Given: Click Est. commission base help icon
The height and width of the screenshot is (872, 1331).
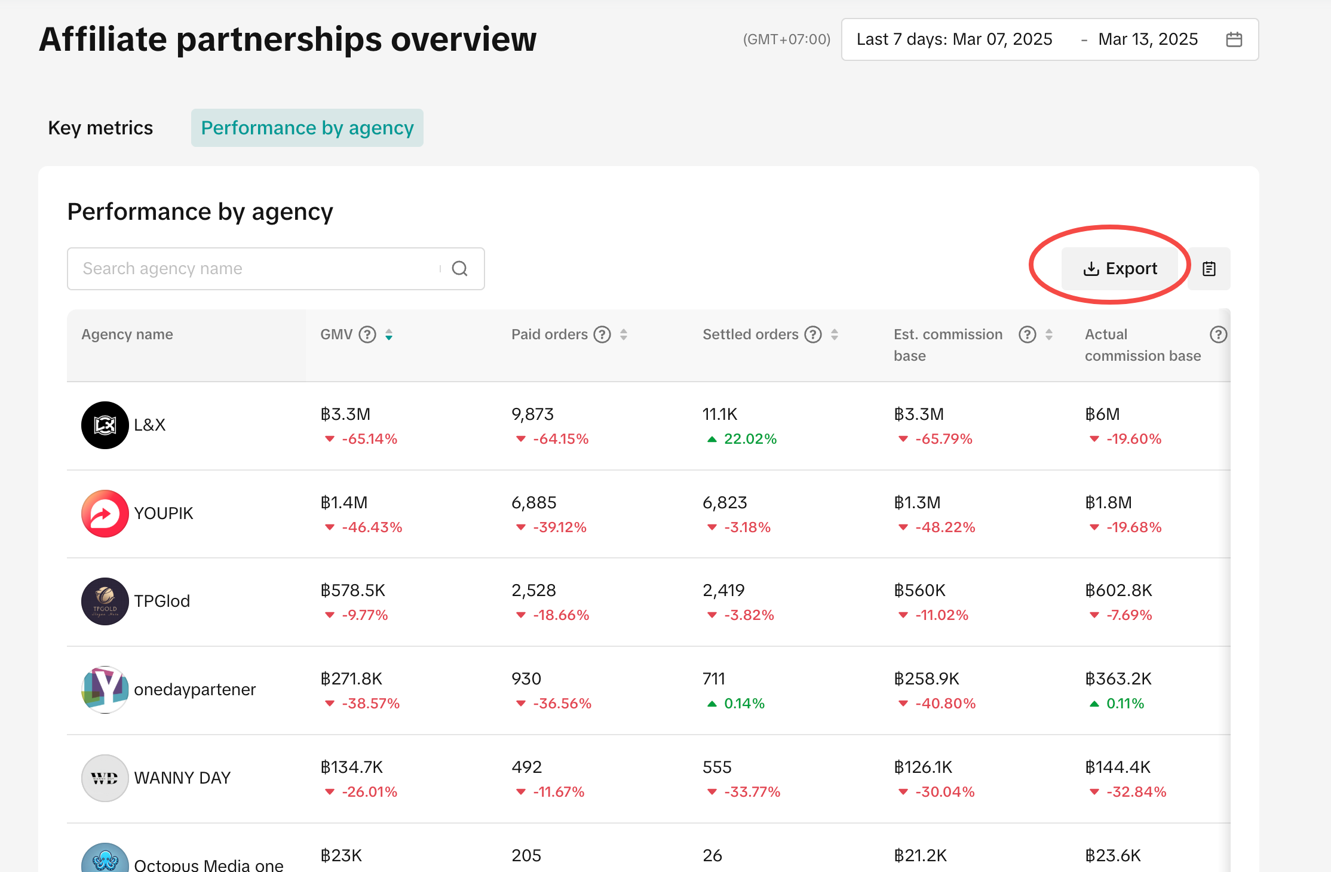Looking at the screenshot, I should tap(1027, 334).
